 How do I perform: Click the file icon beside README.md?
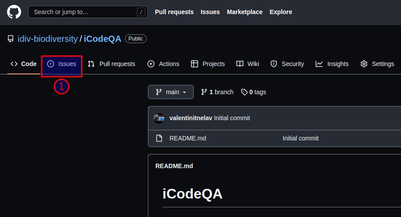coord(159,138)
